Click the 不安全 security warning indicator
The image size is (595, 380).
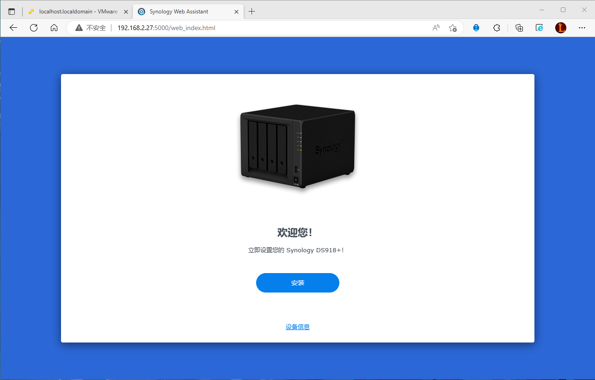tap(91, 28)
